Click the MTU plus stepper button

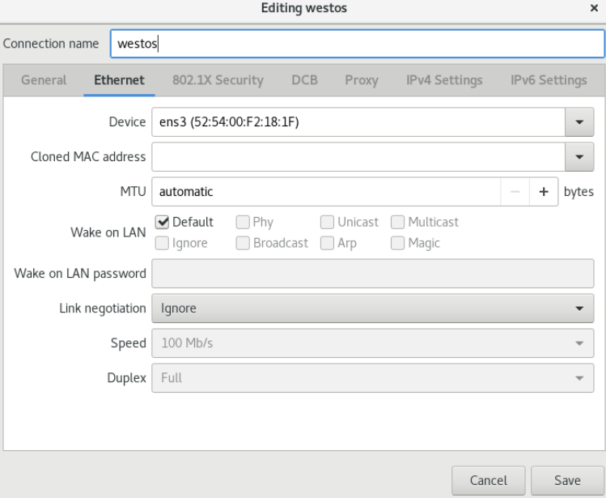[x=544, y=192]
